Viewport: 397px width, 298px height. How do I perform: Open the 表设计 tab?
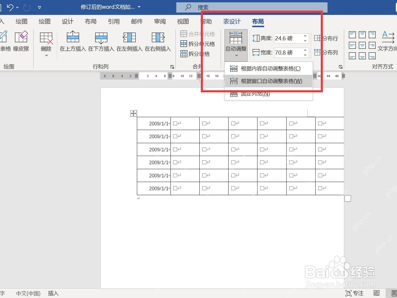[x=232, y=21]
